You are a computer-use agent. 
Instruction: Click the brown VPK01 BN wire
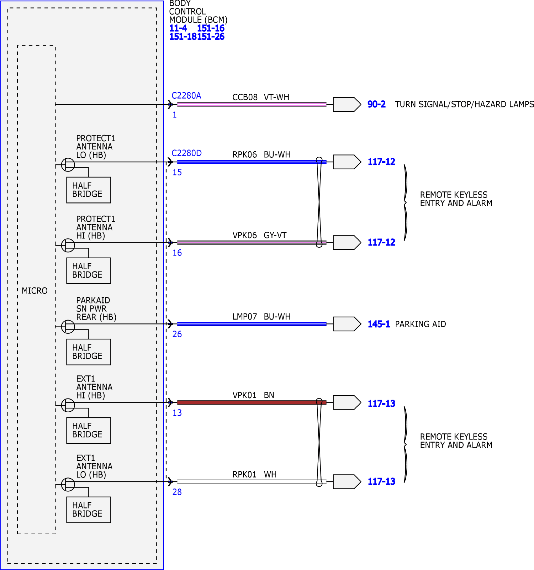[252, 403]
